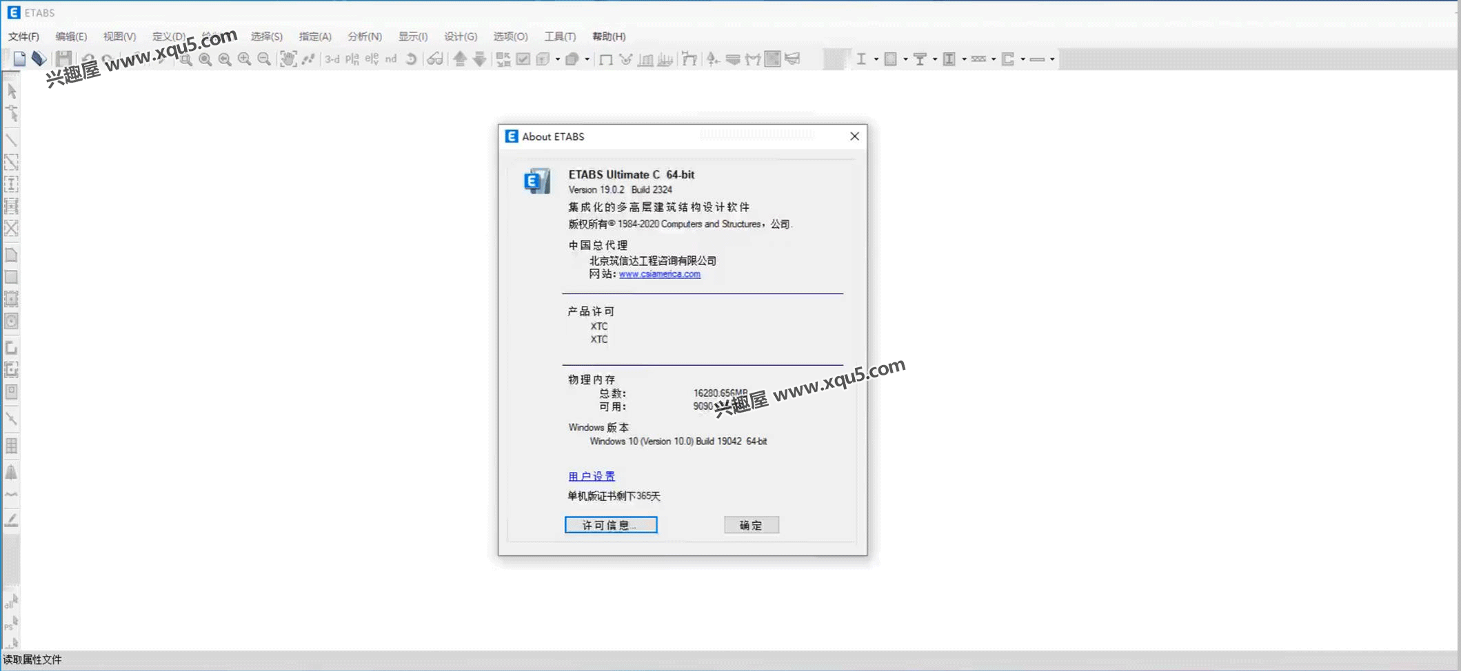Open the www.csiamerica.com link
The image size is (1461, 671).
coord(660,274)
